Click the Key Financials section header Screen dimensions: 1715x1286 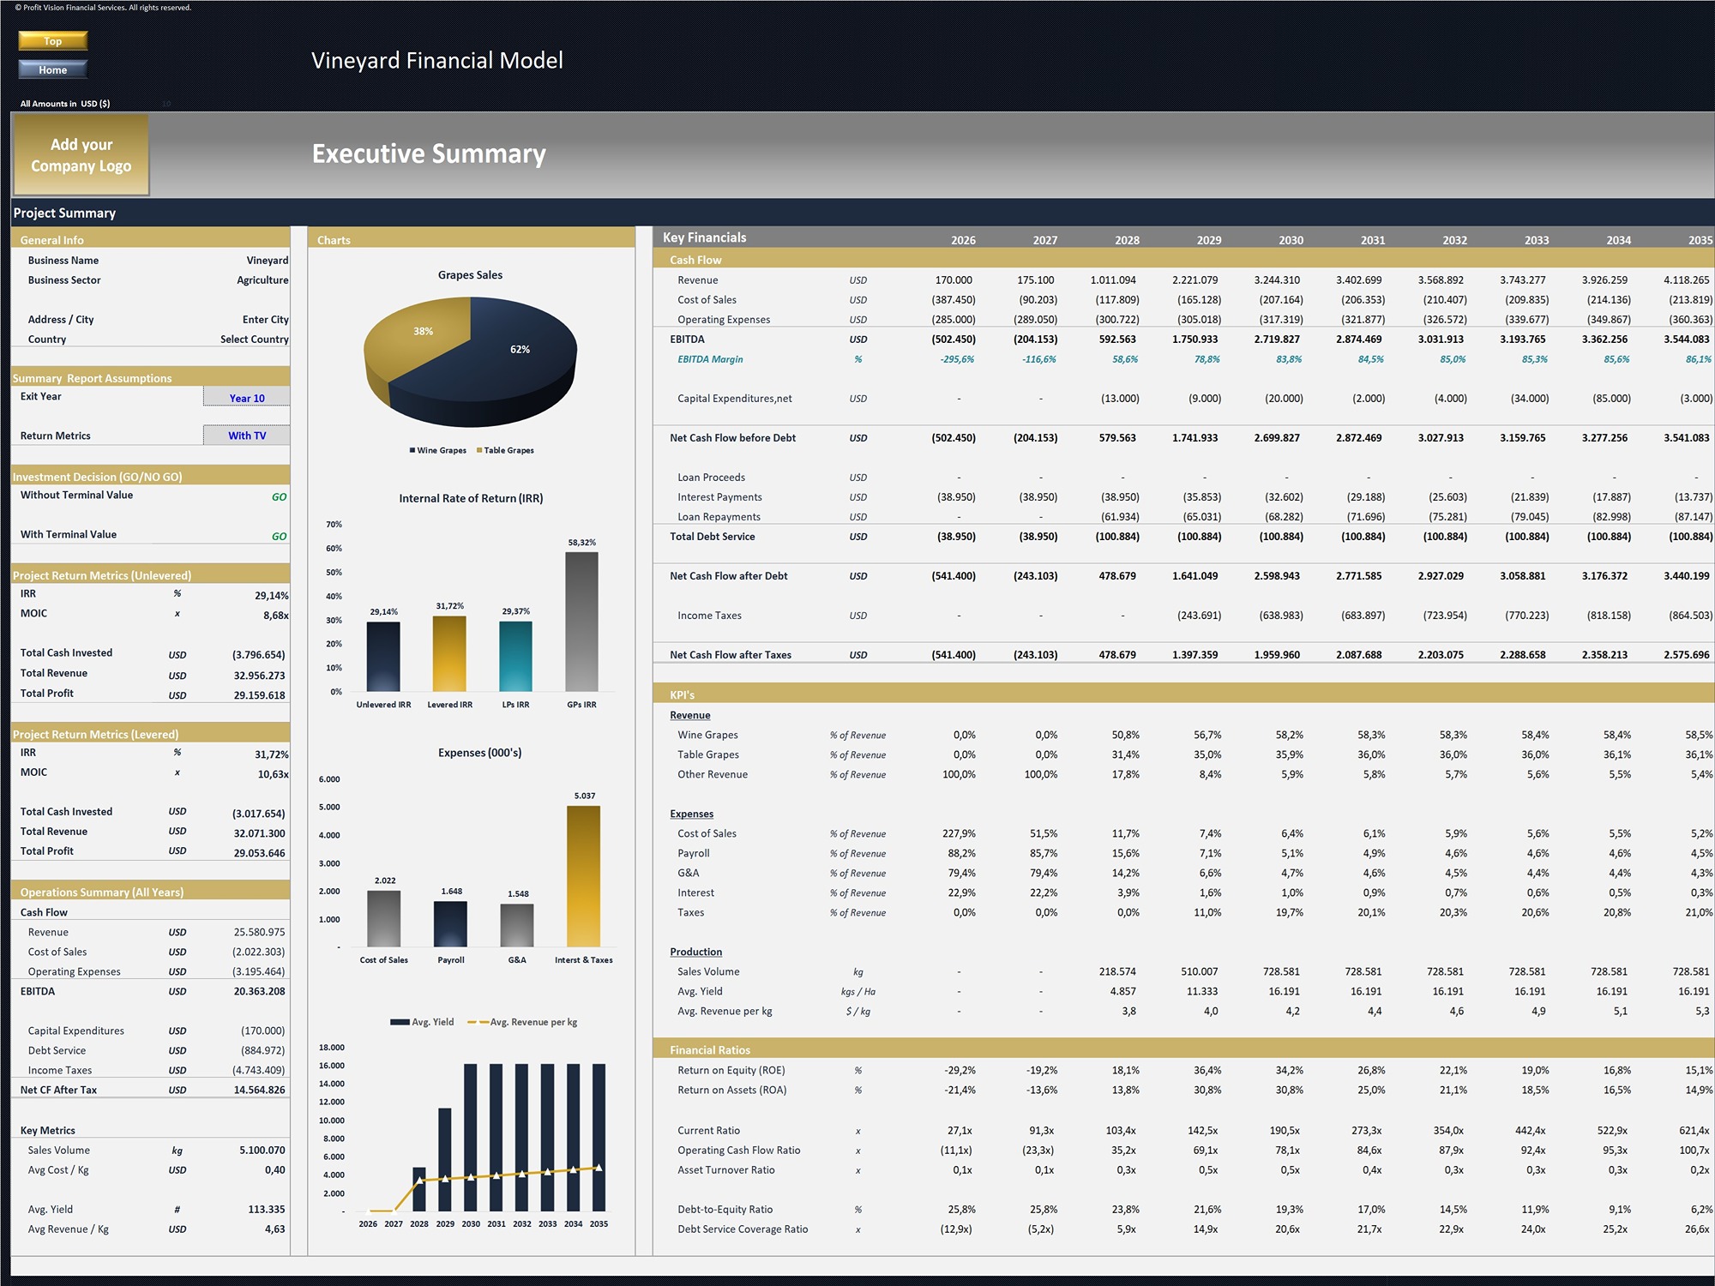(705, 237)
